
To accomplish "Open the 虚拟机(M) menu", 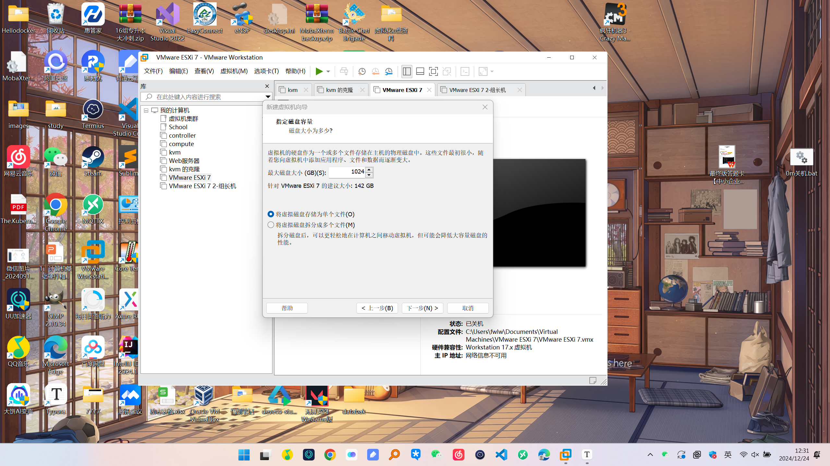I will point(234,71).
